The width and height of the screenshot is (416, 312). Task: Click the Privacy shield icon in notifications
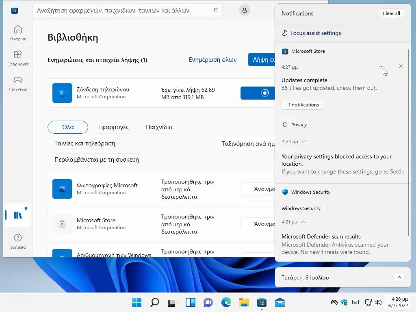[285, 125]
